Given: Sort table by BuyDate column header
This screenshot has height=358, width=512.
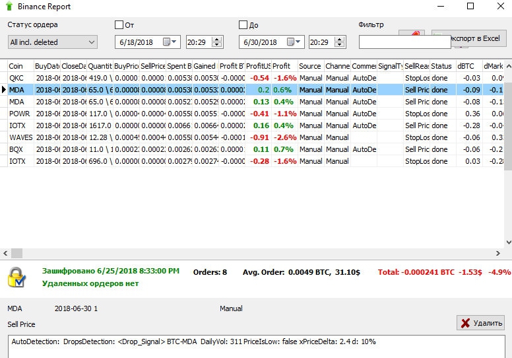Looking at the screenshot, I should point(47,66).
